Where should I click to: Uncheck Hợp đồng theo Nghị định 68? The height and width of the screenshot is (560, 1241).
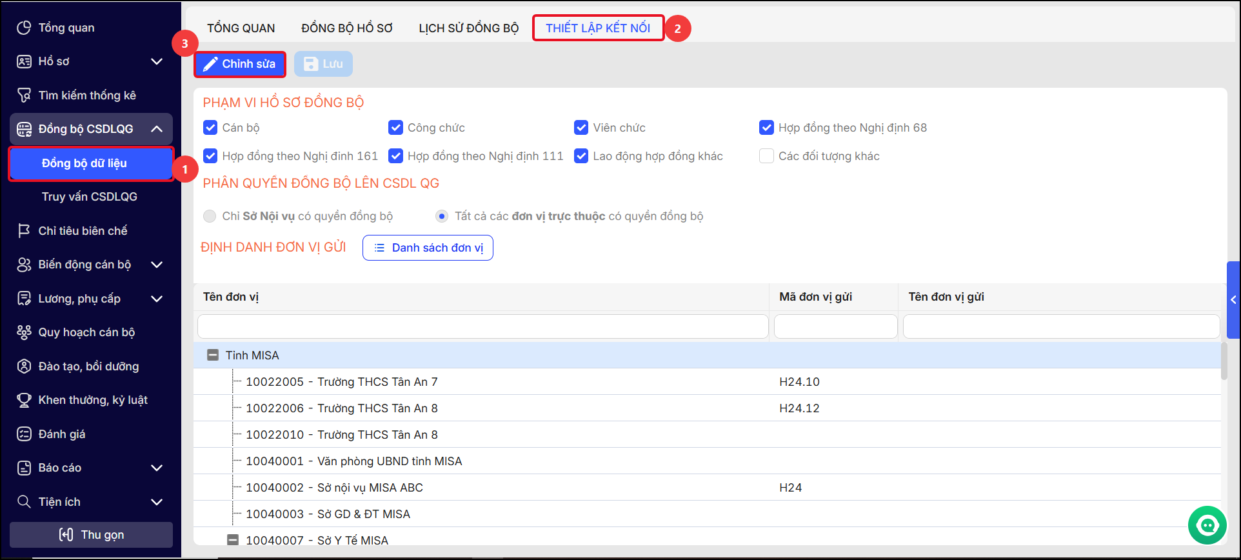(x=766, y=128)
